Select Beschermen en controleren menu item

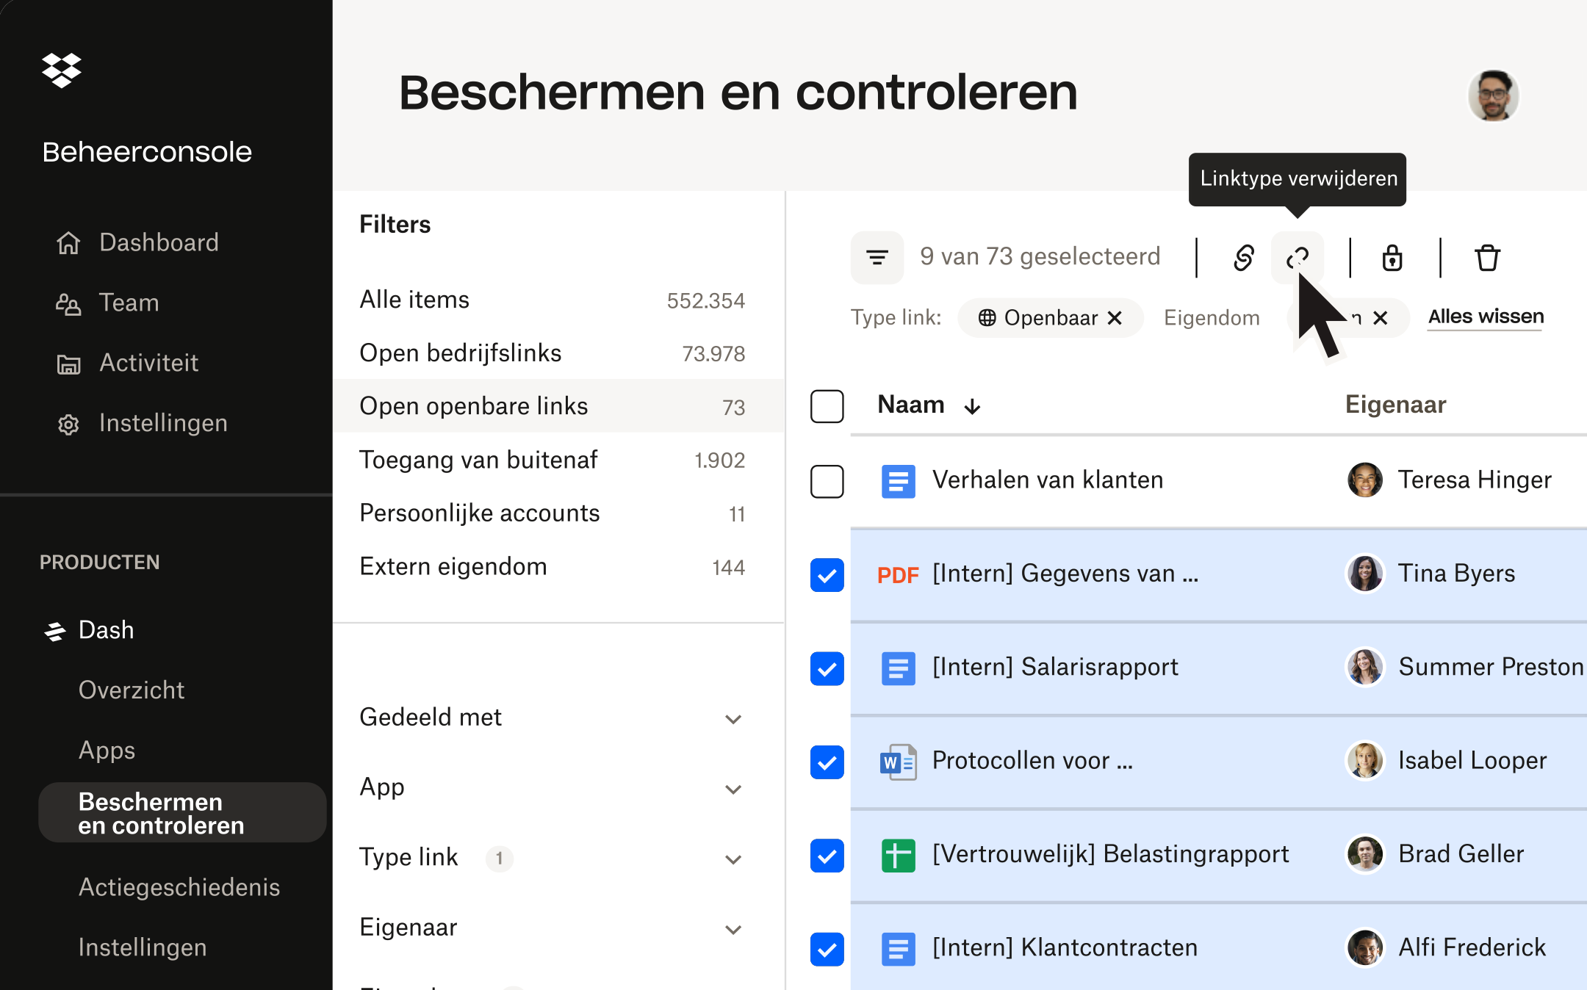click(x=182, y=813)
